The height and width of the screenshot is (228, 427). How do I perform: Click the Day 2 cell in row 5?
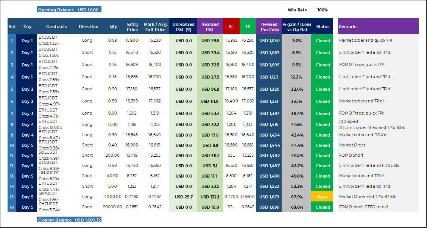(x=27, y=89)
